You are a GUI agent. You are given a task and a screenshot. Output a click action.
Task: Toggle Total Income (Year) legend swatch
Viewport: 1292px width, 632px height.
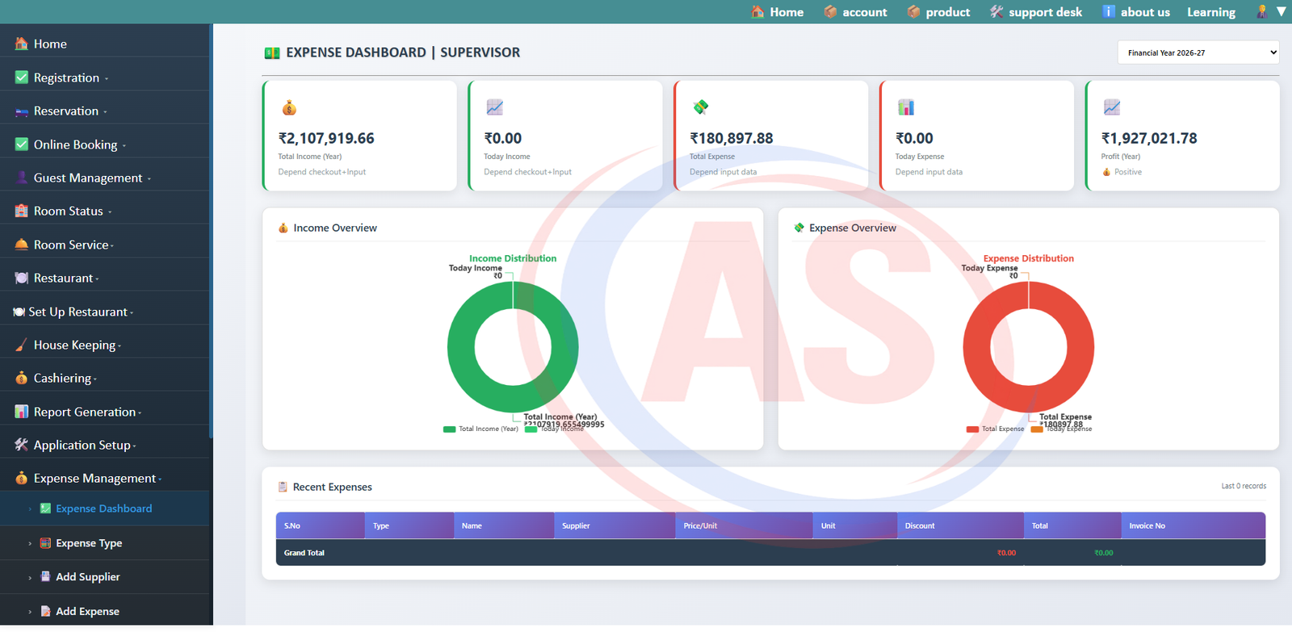[450, 429]
